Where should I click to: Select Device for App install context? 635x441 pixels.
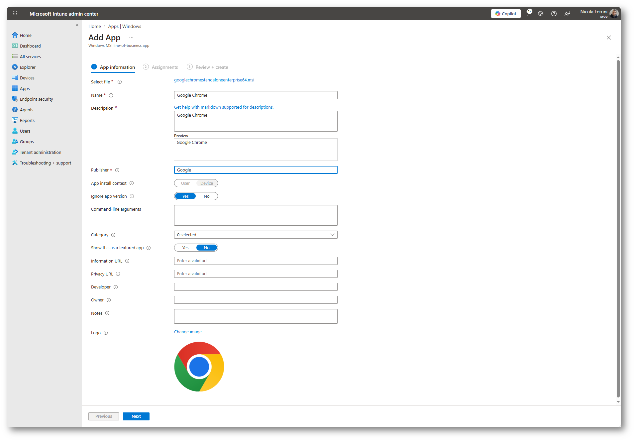(206, 183)
